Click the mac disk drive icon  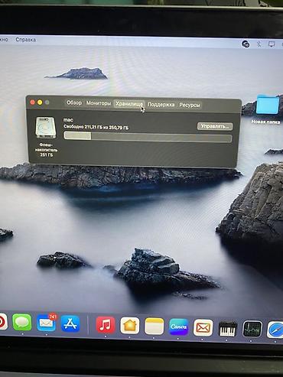tap(46, 128)
